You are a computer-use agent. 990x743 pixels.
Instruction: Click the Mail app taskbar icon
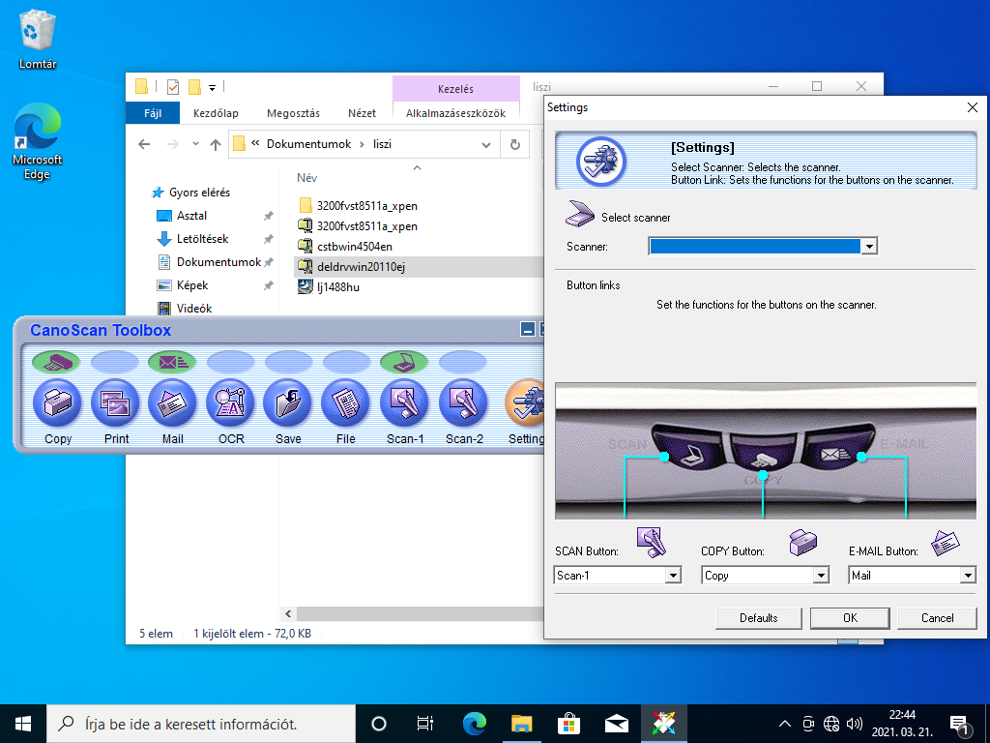coord(617,724)
